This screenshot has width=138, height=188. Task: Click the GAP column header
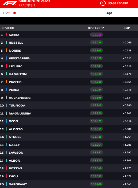127,28
